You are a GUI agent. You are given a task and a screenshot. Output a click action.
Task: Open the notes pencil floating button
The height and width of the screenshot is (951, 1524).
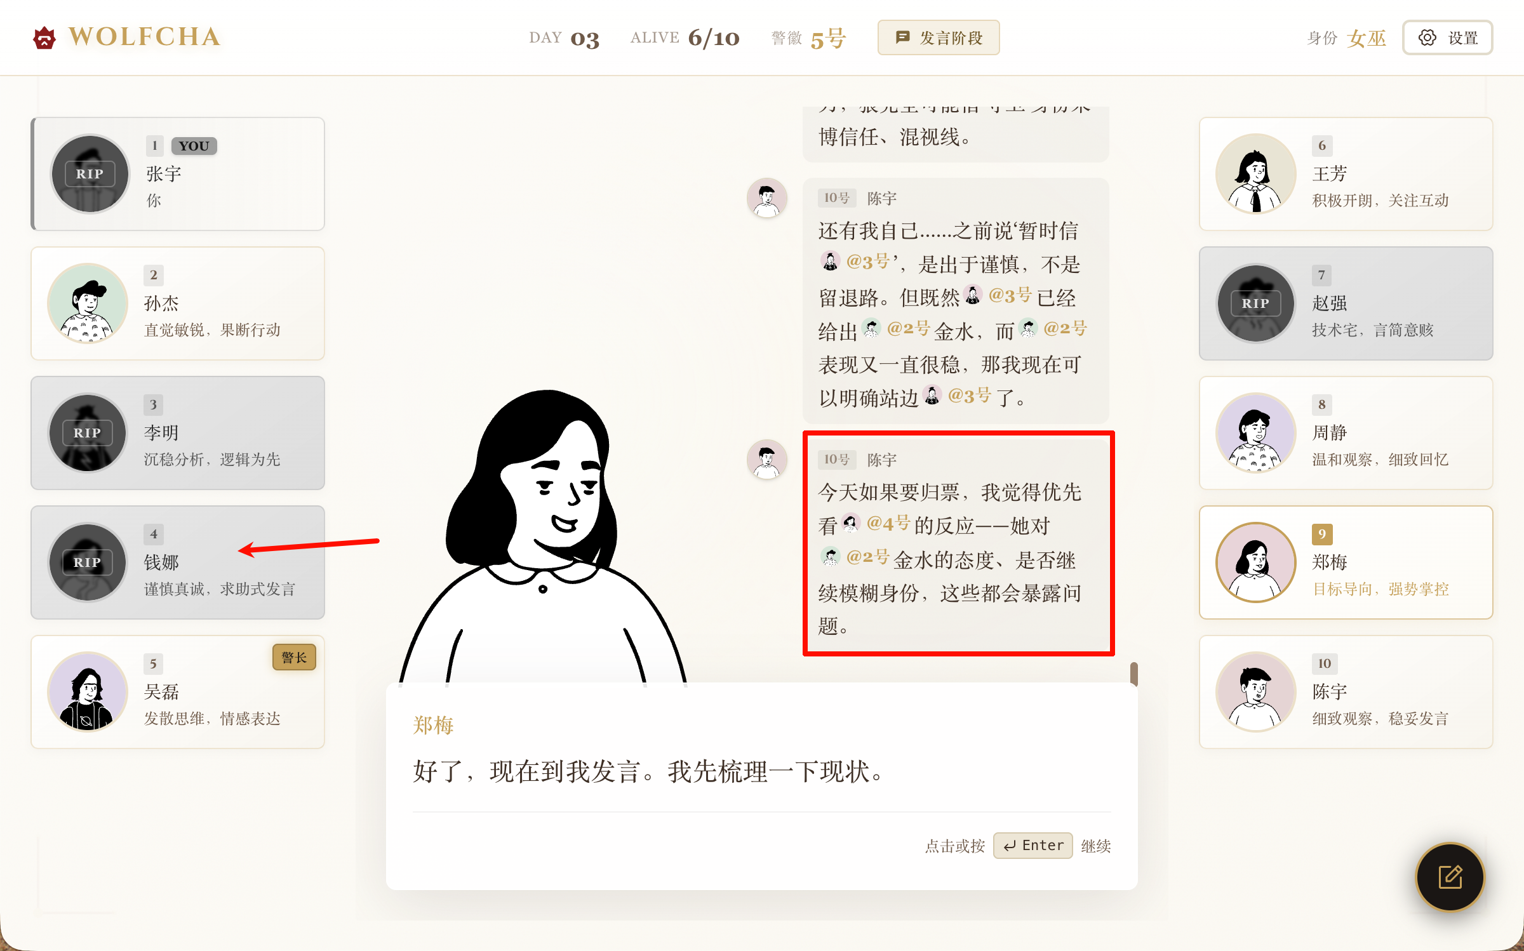[x=1450, y=877]
